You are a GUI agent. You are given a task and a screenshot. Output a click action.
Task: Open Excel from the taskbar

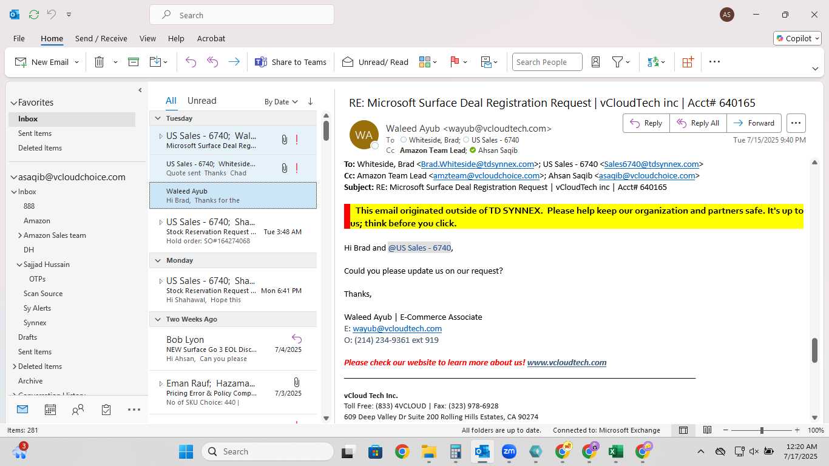(616, 451)
